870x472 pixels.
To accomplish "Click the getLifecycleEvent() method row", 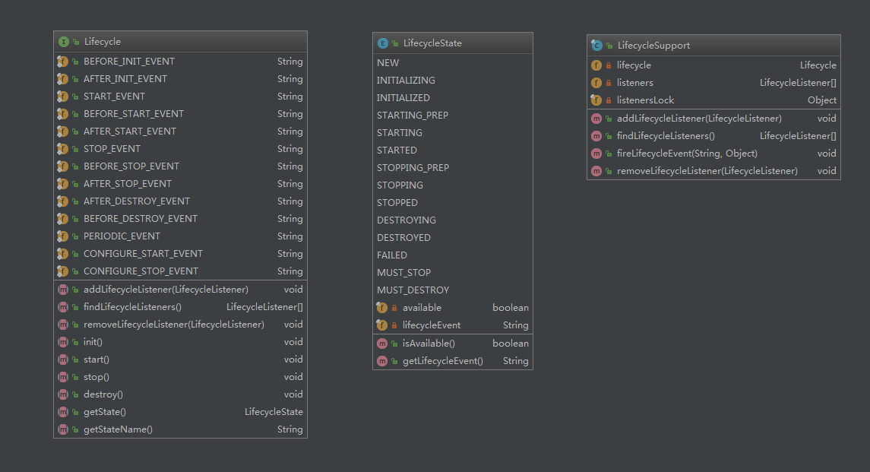I will click(x=442, y=361).
